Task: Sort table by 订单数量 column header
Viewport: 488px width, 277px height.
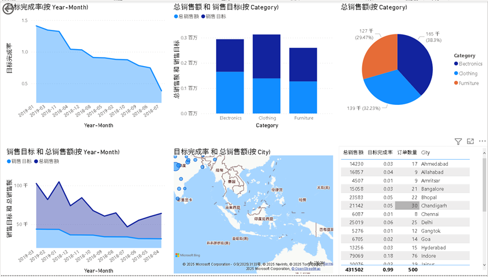Action: click(407, 152)
